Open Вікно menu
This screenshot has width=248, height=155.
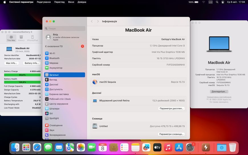click(x=71, y=2)
